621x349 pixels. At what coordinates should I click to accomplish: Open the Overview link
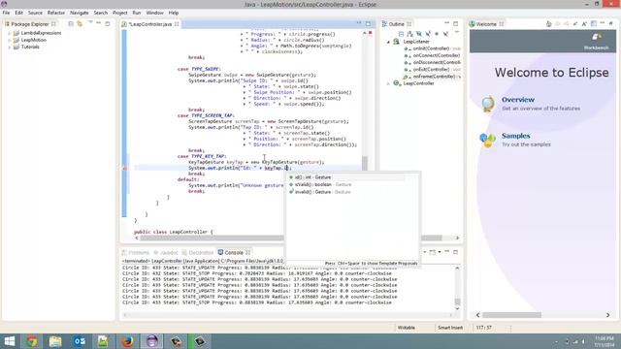(518, 100)
